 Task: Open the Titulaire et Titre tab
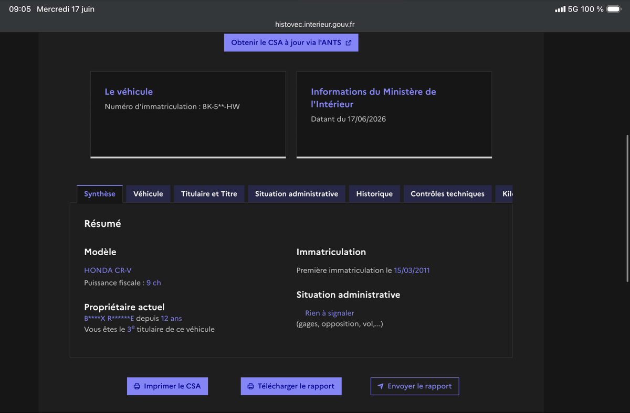pyautogui.click(x=209, y=194)
